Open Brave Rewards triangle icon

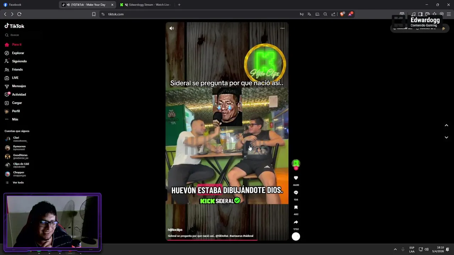(x=350, y=14)
